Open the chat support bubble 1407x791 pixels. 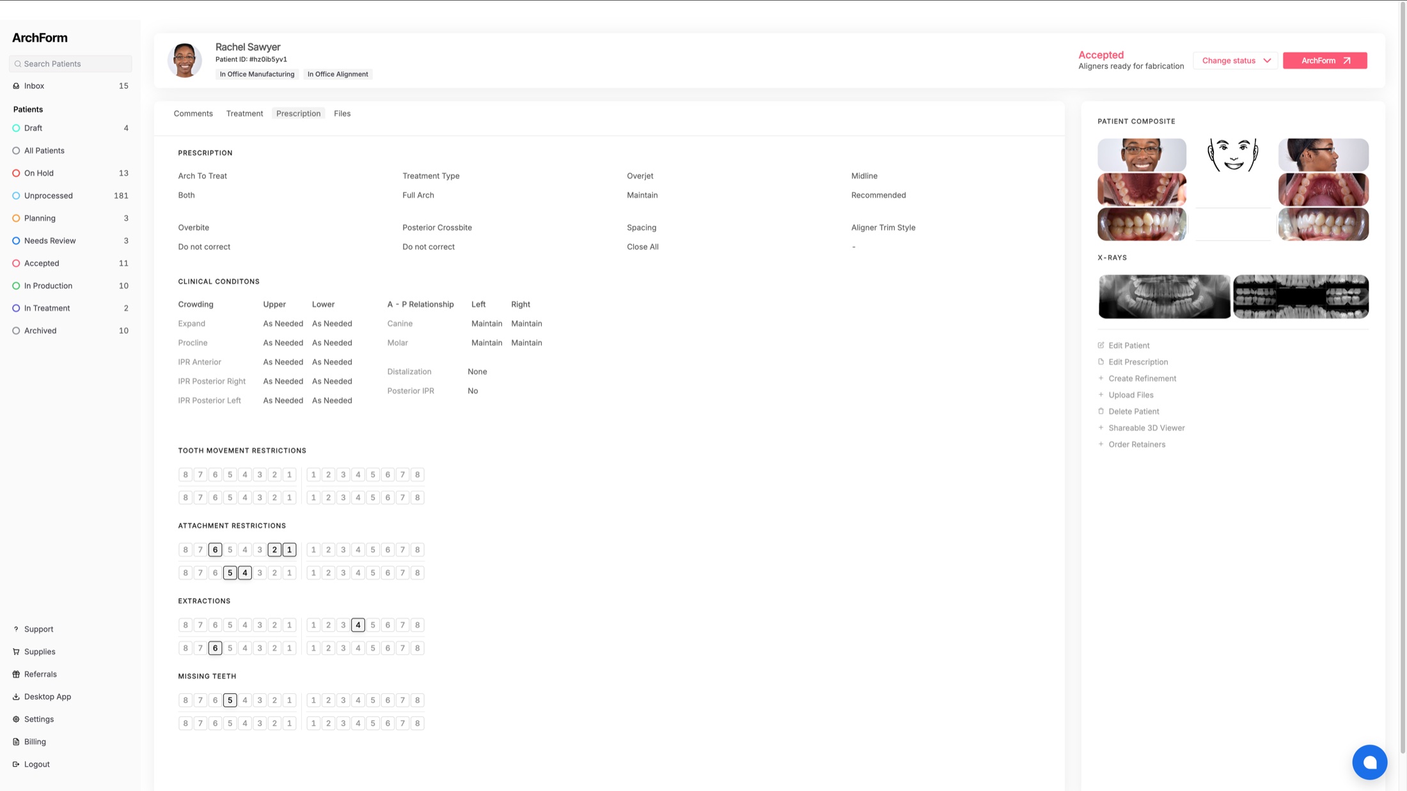click(x=1370, y=762)
